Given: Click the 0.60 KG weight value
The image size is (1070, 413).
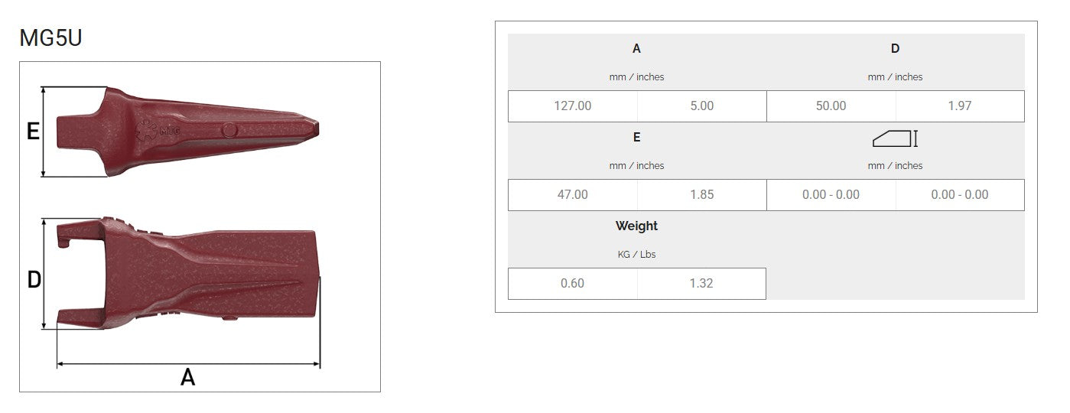Looking at the screenshot, I should (572, 284).
